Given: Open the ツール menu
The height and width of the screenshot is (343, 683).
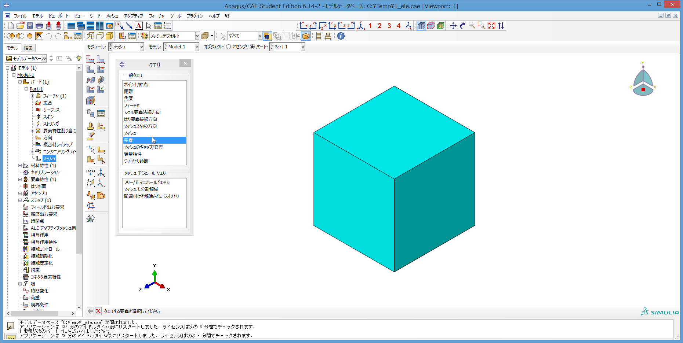Looking at the screenshot, I should tap(175, 16).
